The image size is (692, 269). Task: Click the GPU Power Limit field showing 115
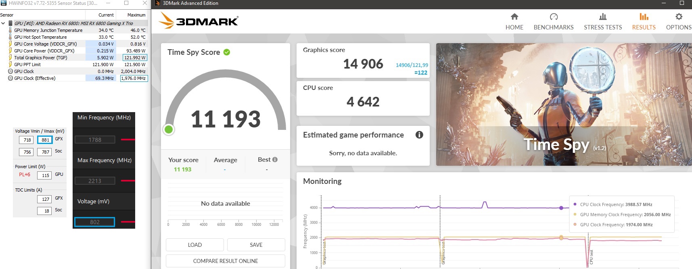point(44,175)
